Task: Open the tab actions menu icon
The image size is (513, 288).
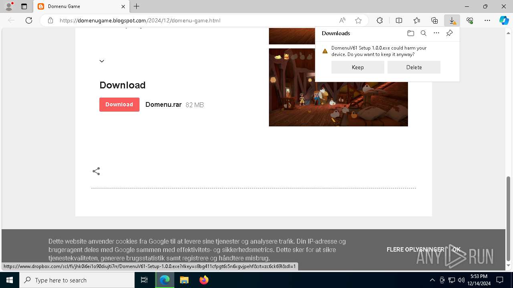Action: click(x=24, y=6)
